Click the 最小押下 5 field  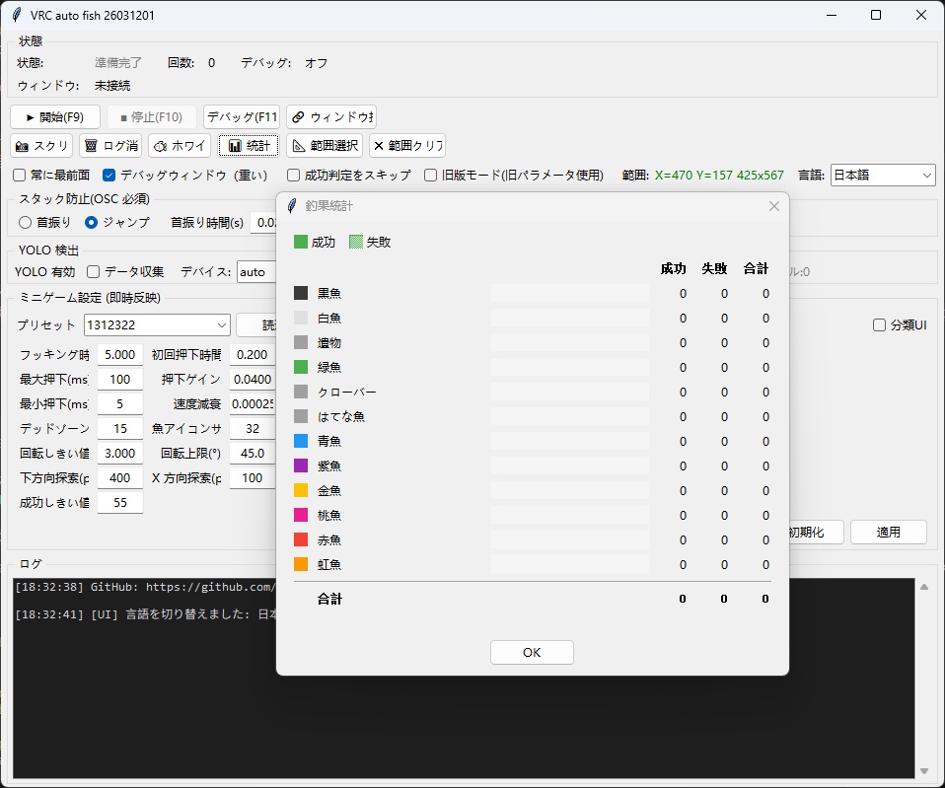tap(120, 404)
